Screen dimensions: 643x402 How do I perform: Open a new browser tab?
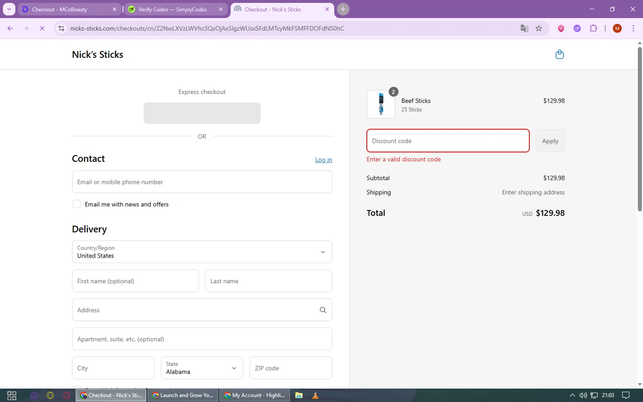point(343,9)
